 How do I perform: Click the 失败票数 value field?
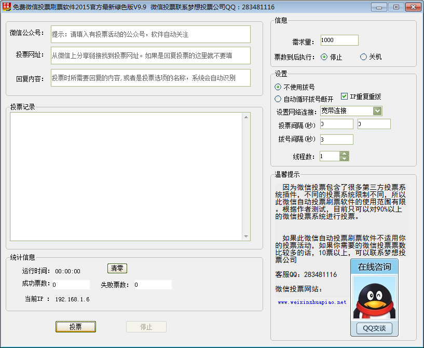pos(153,285)
